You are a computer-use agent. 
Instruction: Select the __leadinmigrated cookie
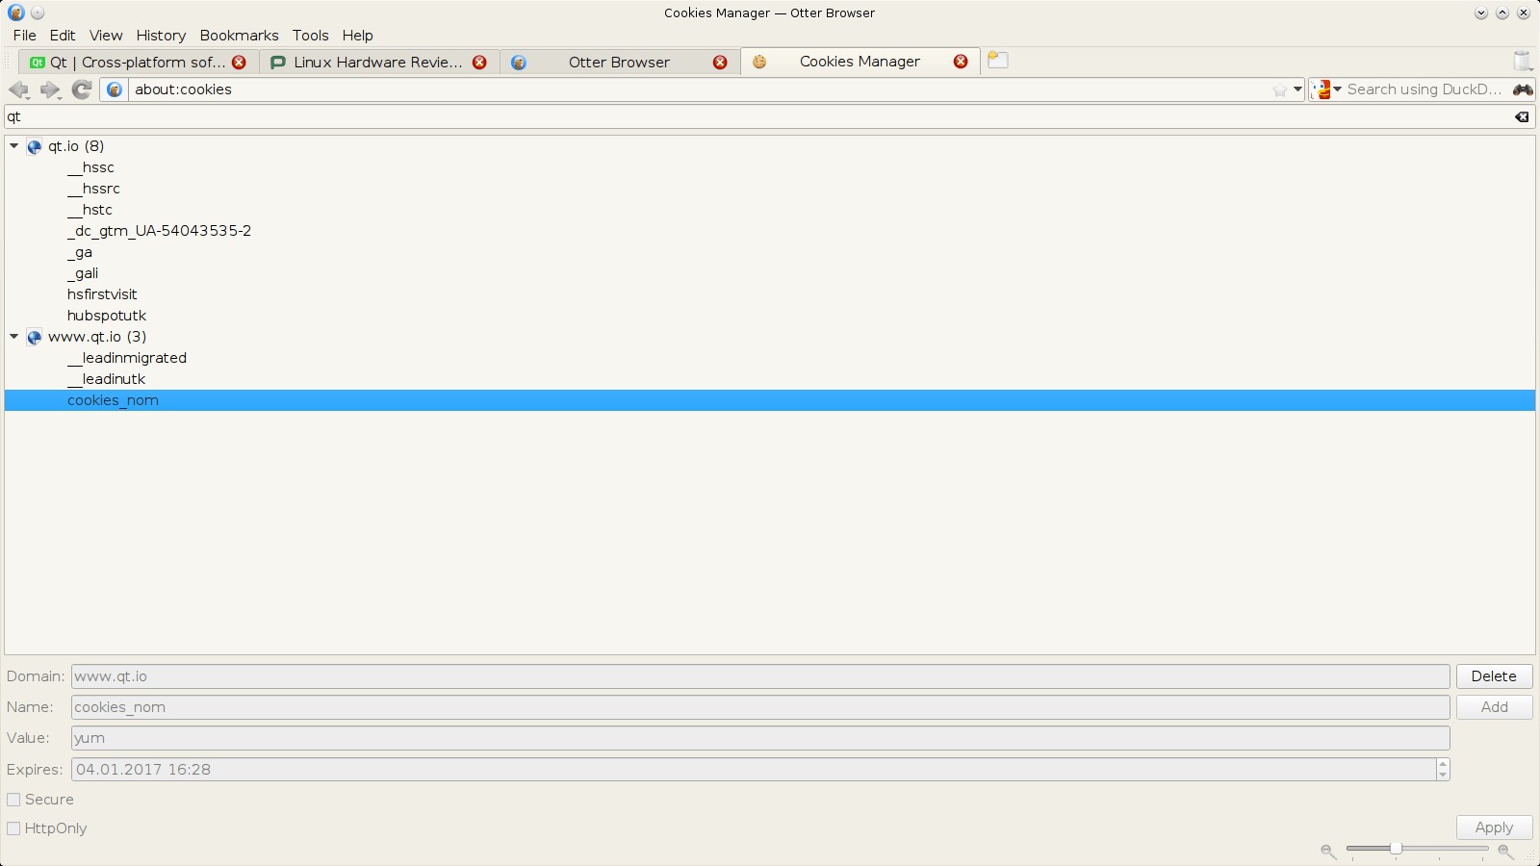point(127,358)
